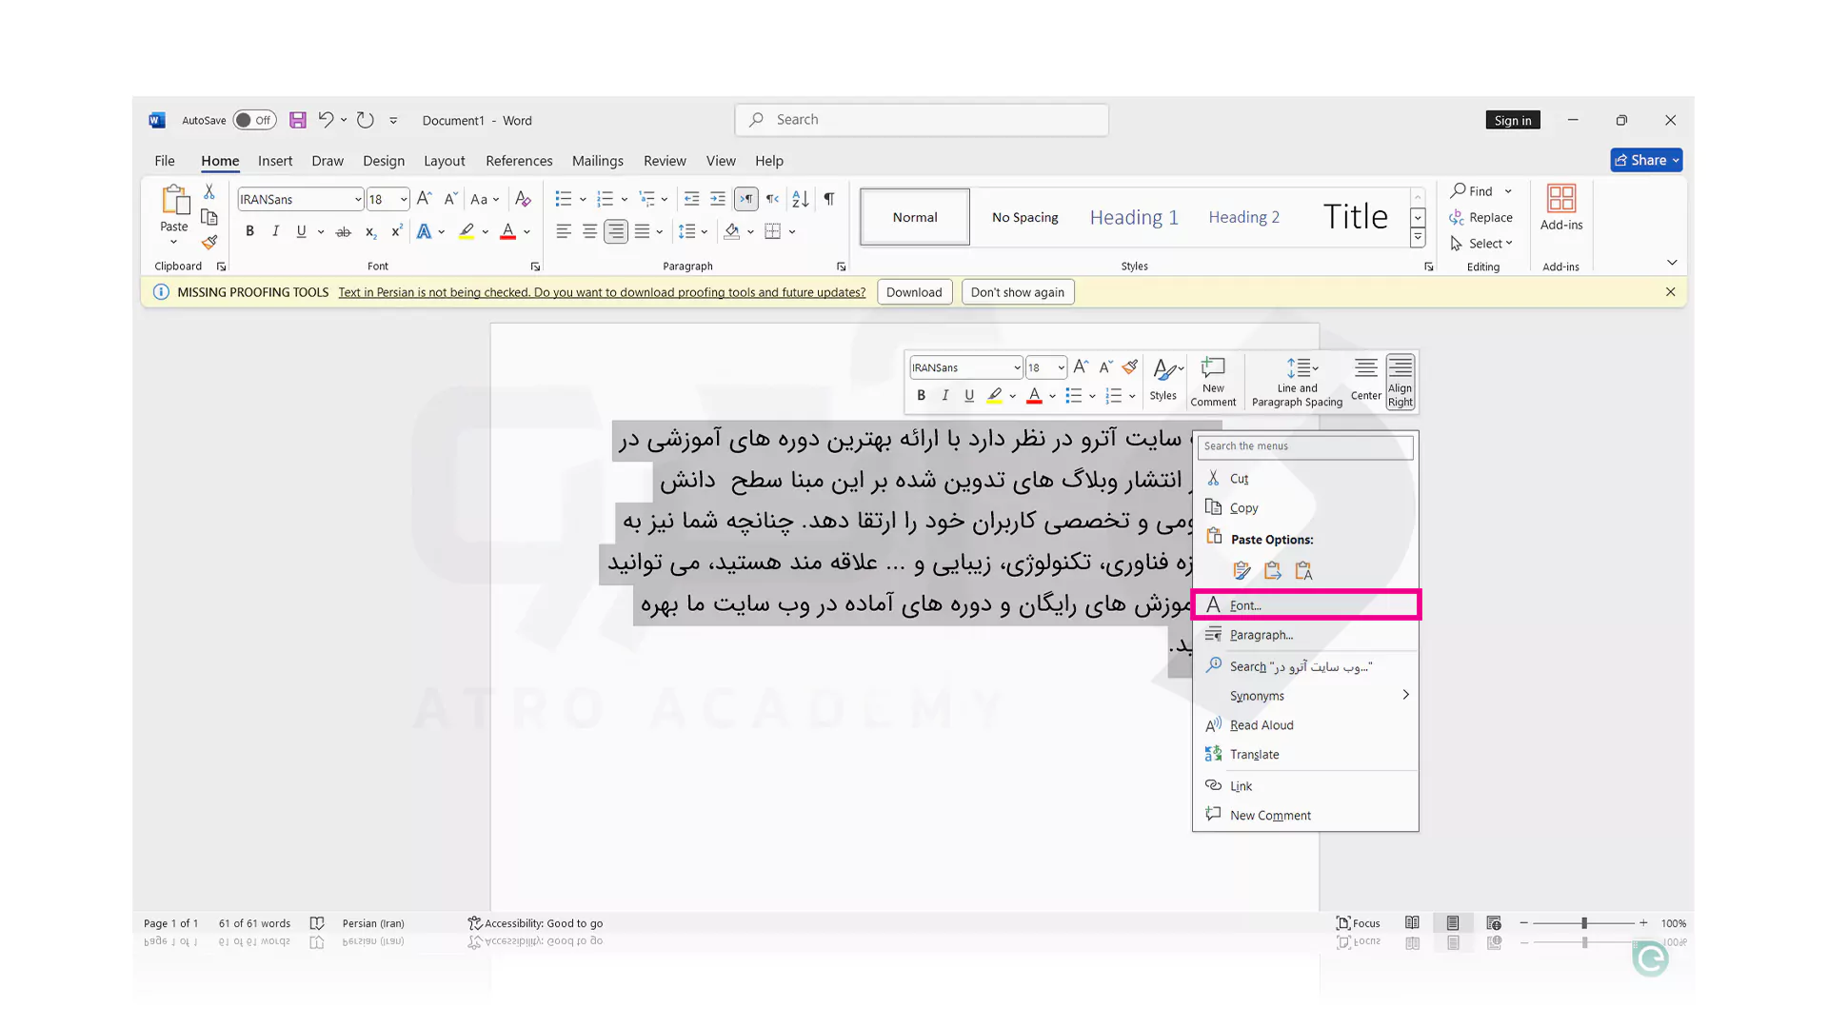Switch to Web Layout view icon
This screenshot has width=1828, height=1028.
[x=1494, y=923]
